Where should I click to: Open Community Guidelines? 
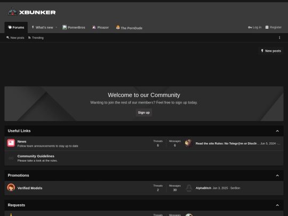tap(36, 156)
